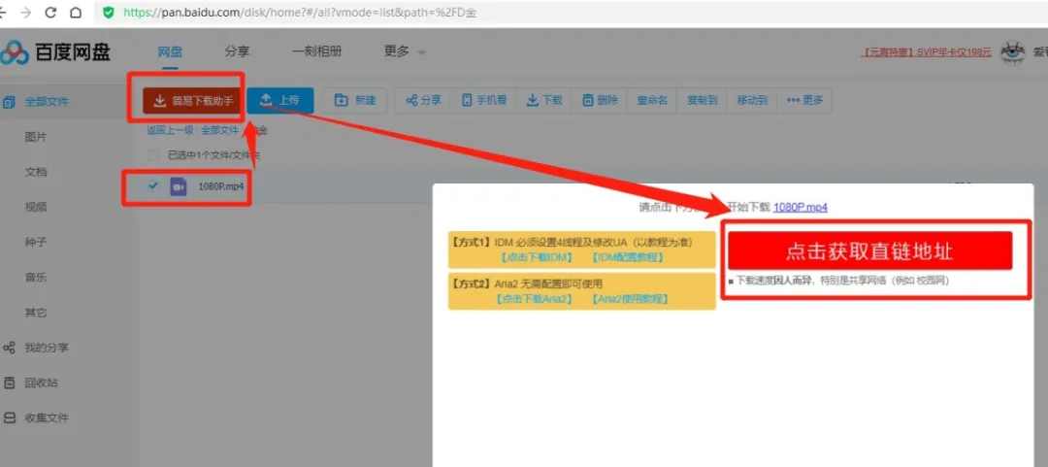The height and width of the screenshot is (467, 1048).
Task: Open 回收站 recycle bin
Action: point(41,384)
